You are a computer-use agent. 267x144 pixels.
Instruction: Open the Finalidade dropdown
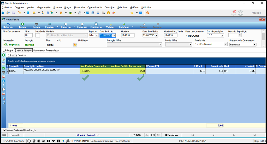226,44
